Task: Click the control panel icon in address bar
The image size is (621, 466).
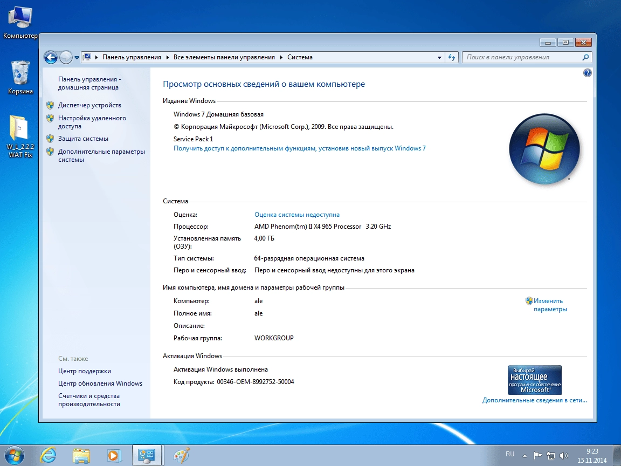Action: [87, 57]
